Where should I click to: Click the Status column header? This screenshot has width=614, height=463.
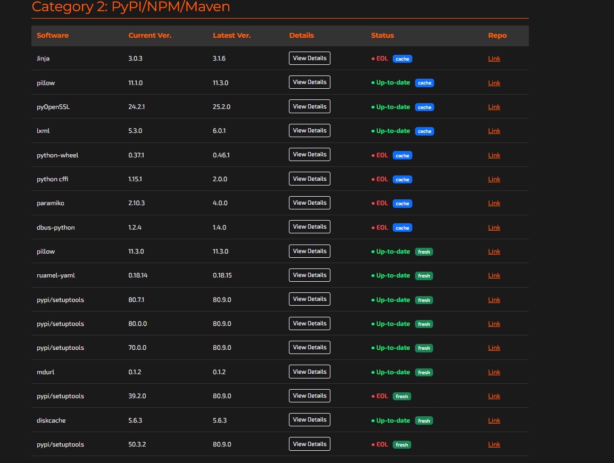click(382, 35)
